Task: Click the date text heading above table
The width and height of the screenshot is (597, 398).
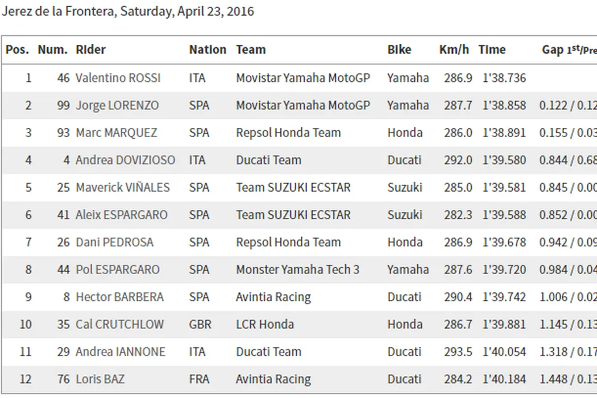Action: click(128, 11)
